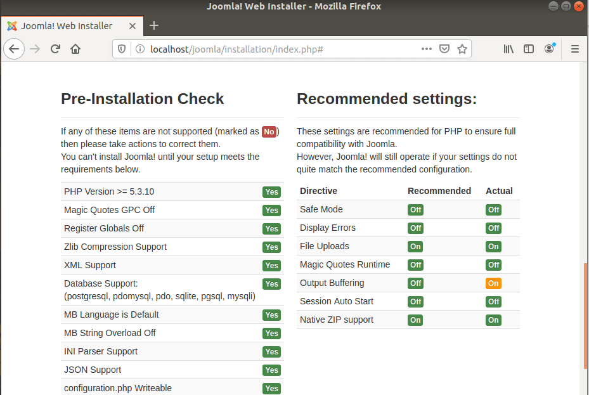Click orange On badge for Output Buffering
This screenshot has width=589, height=395.
pyautogui.click(x=493, y=283)
